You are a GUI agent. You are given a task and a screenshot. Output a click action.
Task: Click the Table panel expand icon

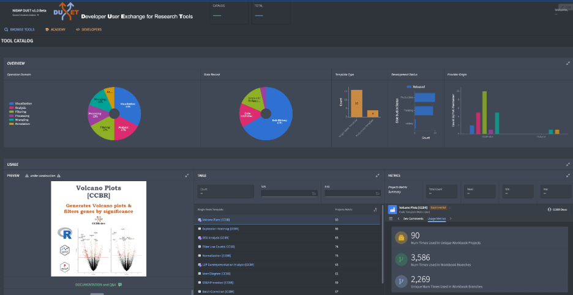tap(378, 176)
